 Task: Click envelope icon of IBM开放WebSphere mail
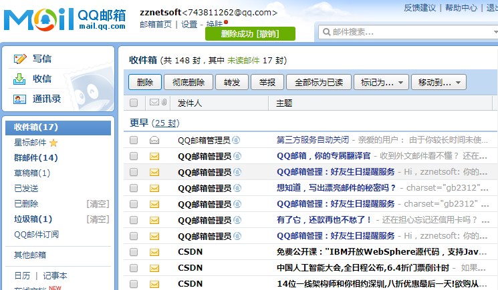(x=154, y=252)
